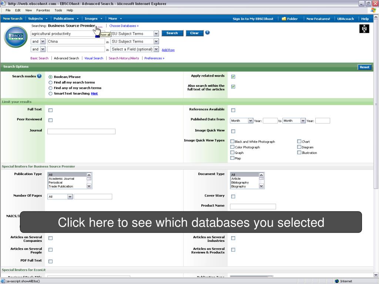379x284 pixels.
Task: Select Article in Document Type list
Action: [x=236, y=179]
